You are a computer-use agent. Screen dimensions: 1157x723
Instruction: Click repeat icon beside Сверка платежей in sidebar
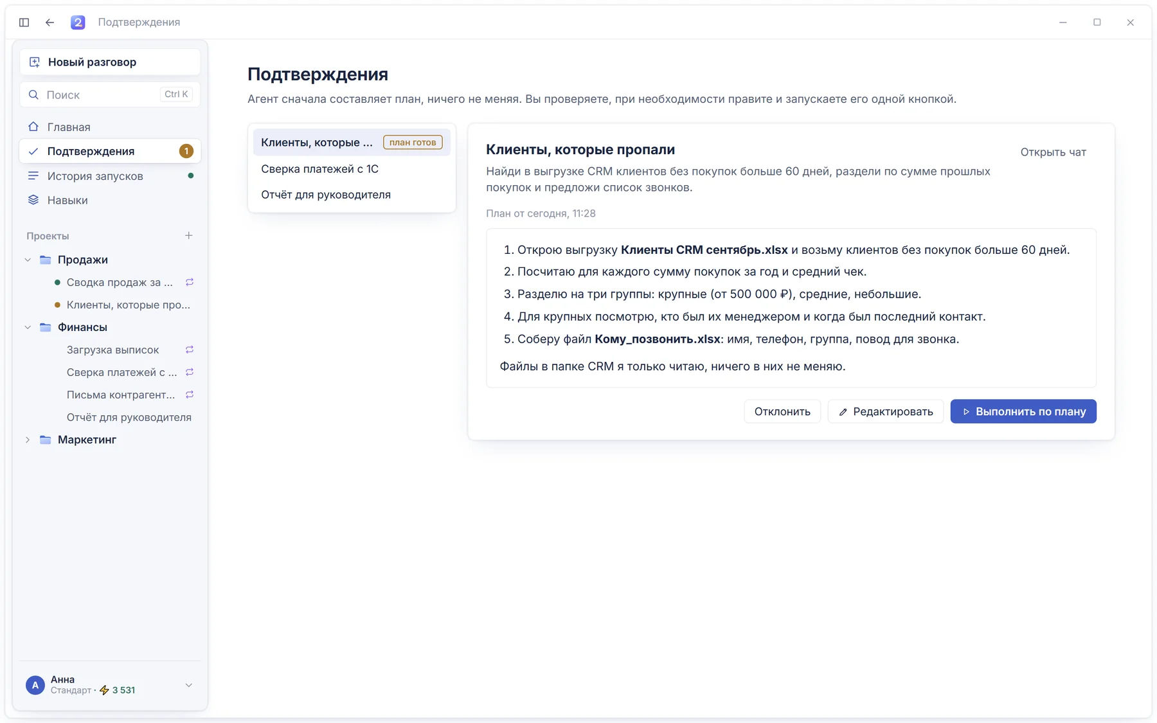tap(190, 372)
